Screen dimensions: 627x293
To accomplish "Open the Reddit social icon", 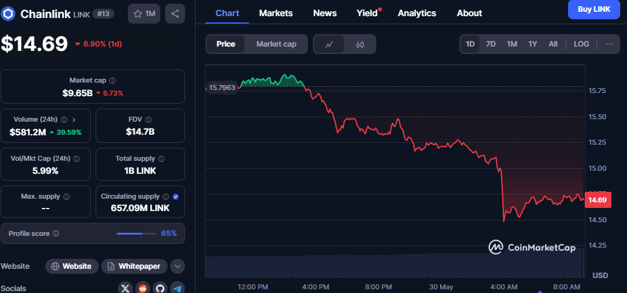I will pos(143,288).
